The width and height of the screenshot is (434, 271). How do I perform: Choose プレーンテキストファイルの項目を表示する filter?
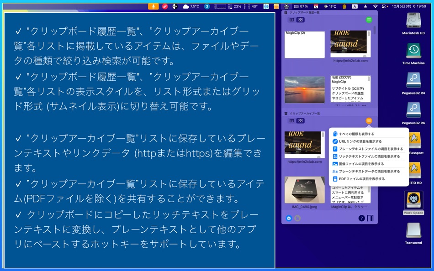tap(368, 149)
